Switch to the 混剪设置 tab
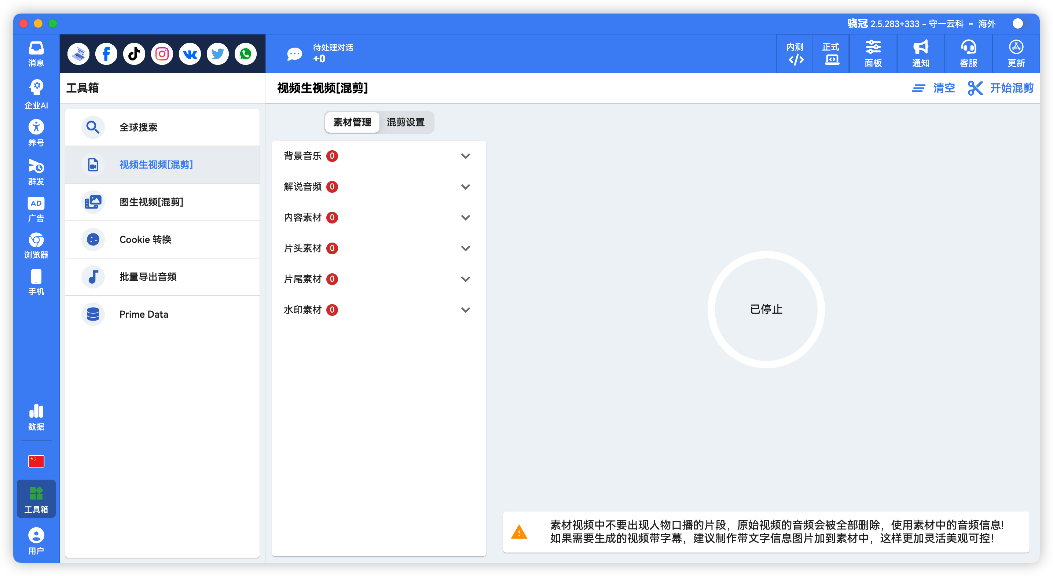Screen dimensions: 1053x576 tap(406, 122)
